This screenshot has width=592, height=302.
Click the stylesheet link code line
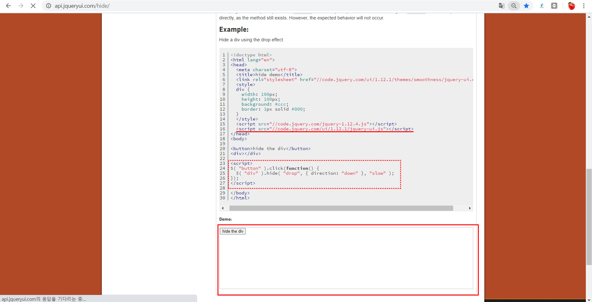coord(355,80)
